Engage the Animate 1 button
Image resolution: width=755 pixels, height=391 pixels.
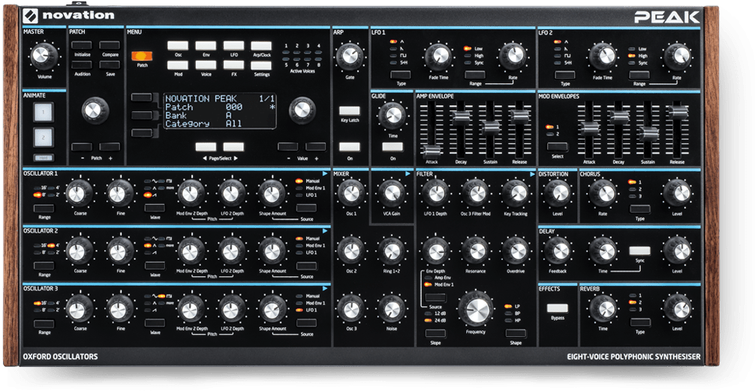pyautogui.click(x=43, y=112)
